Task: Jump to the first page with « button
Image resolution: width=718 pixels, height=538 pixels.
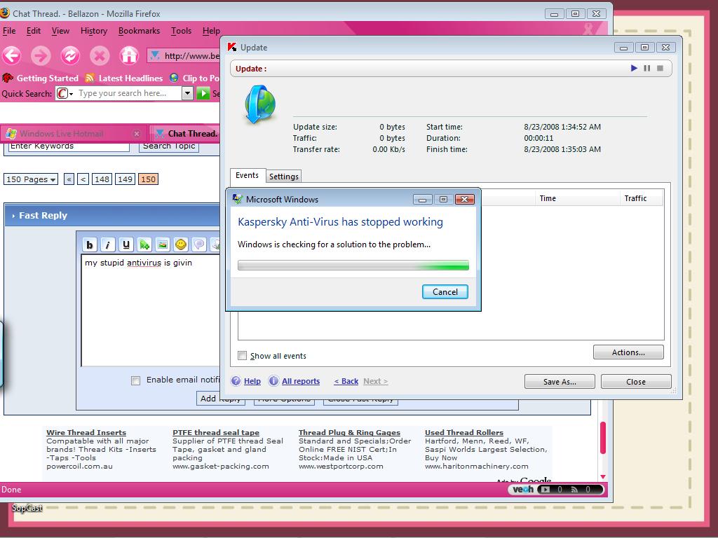Action: (69, 179)
